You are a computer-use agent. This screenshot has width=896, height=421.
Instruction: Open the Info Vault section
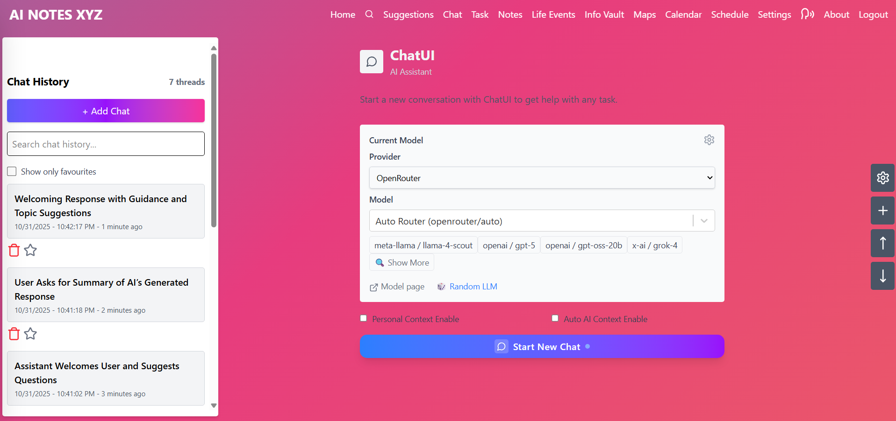[604, 14]
